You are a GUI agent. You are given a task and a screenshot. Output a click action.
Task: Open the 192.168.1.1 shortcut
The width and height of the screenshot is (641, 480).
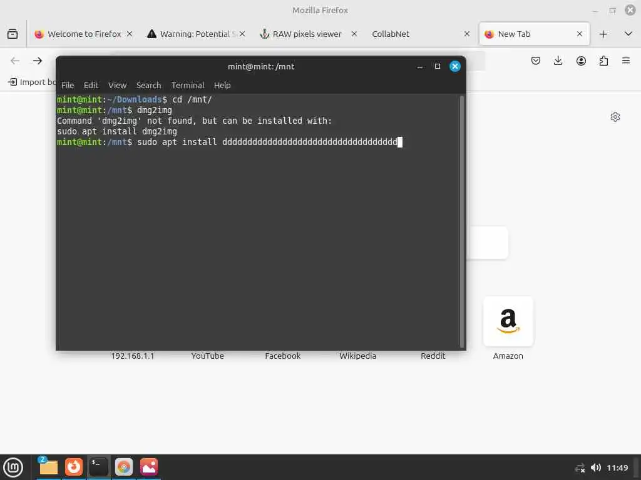click(133, 356)
